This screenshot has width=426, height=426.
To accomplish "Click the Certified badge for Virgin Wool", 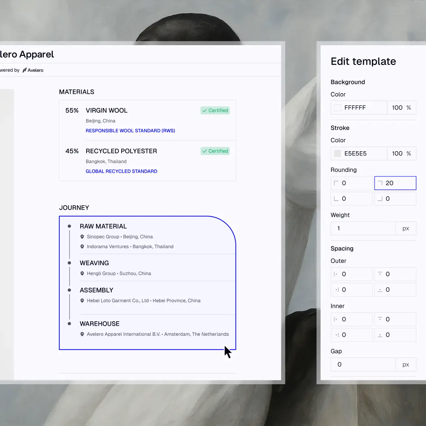I will coord(215,111).
